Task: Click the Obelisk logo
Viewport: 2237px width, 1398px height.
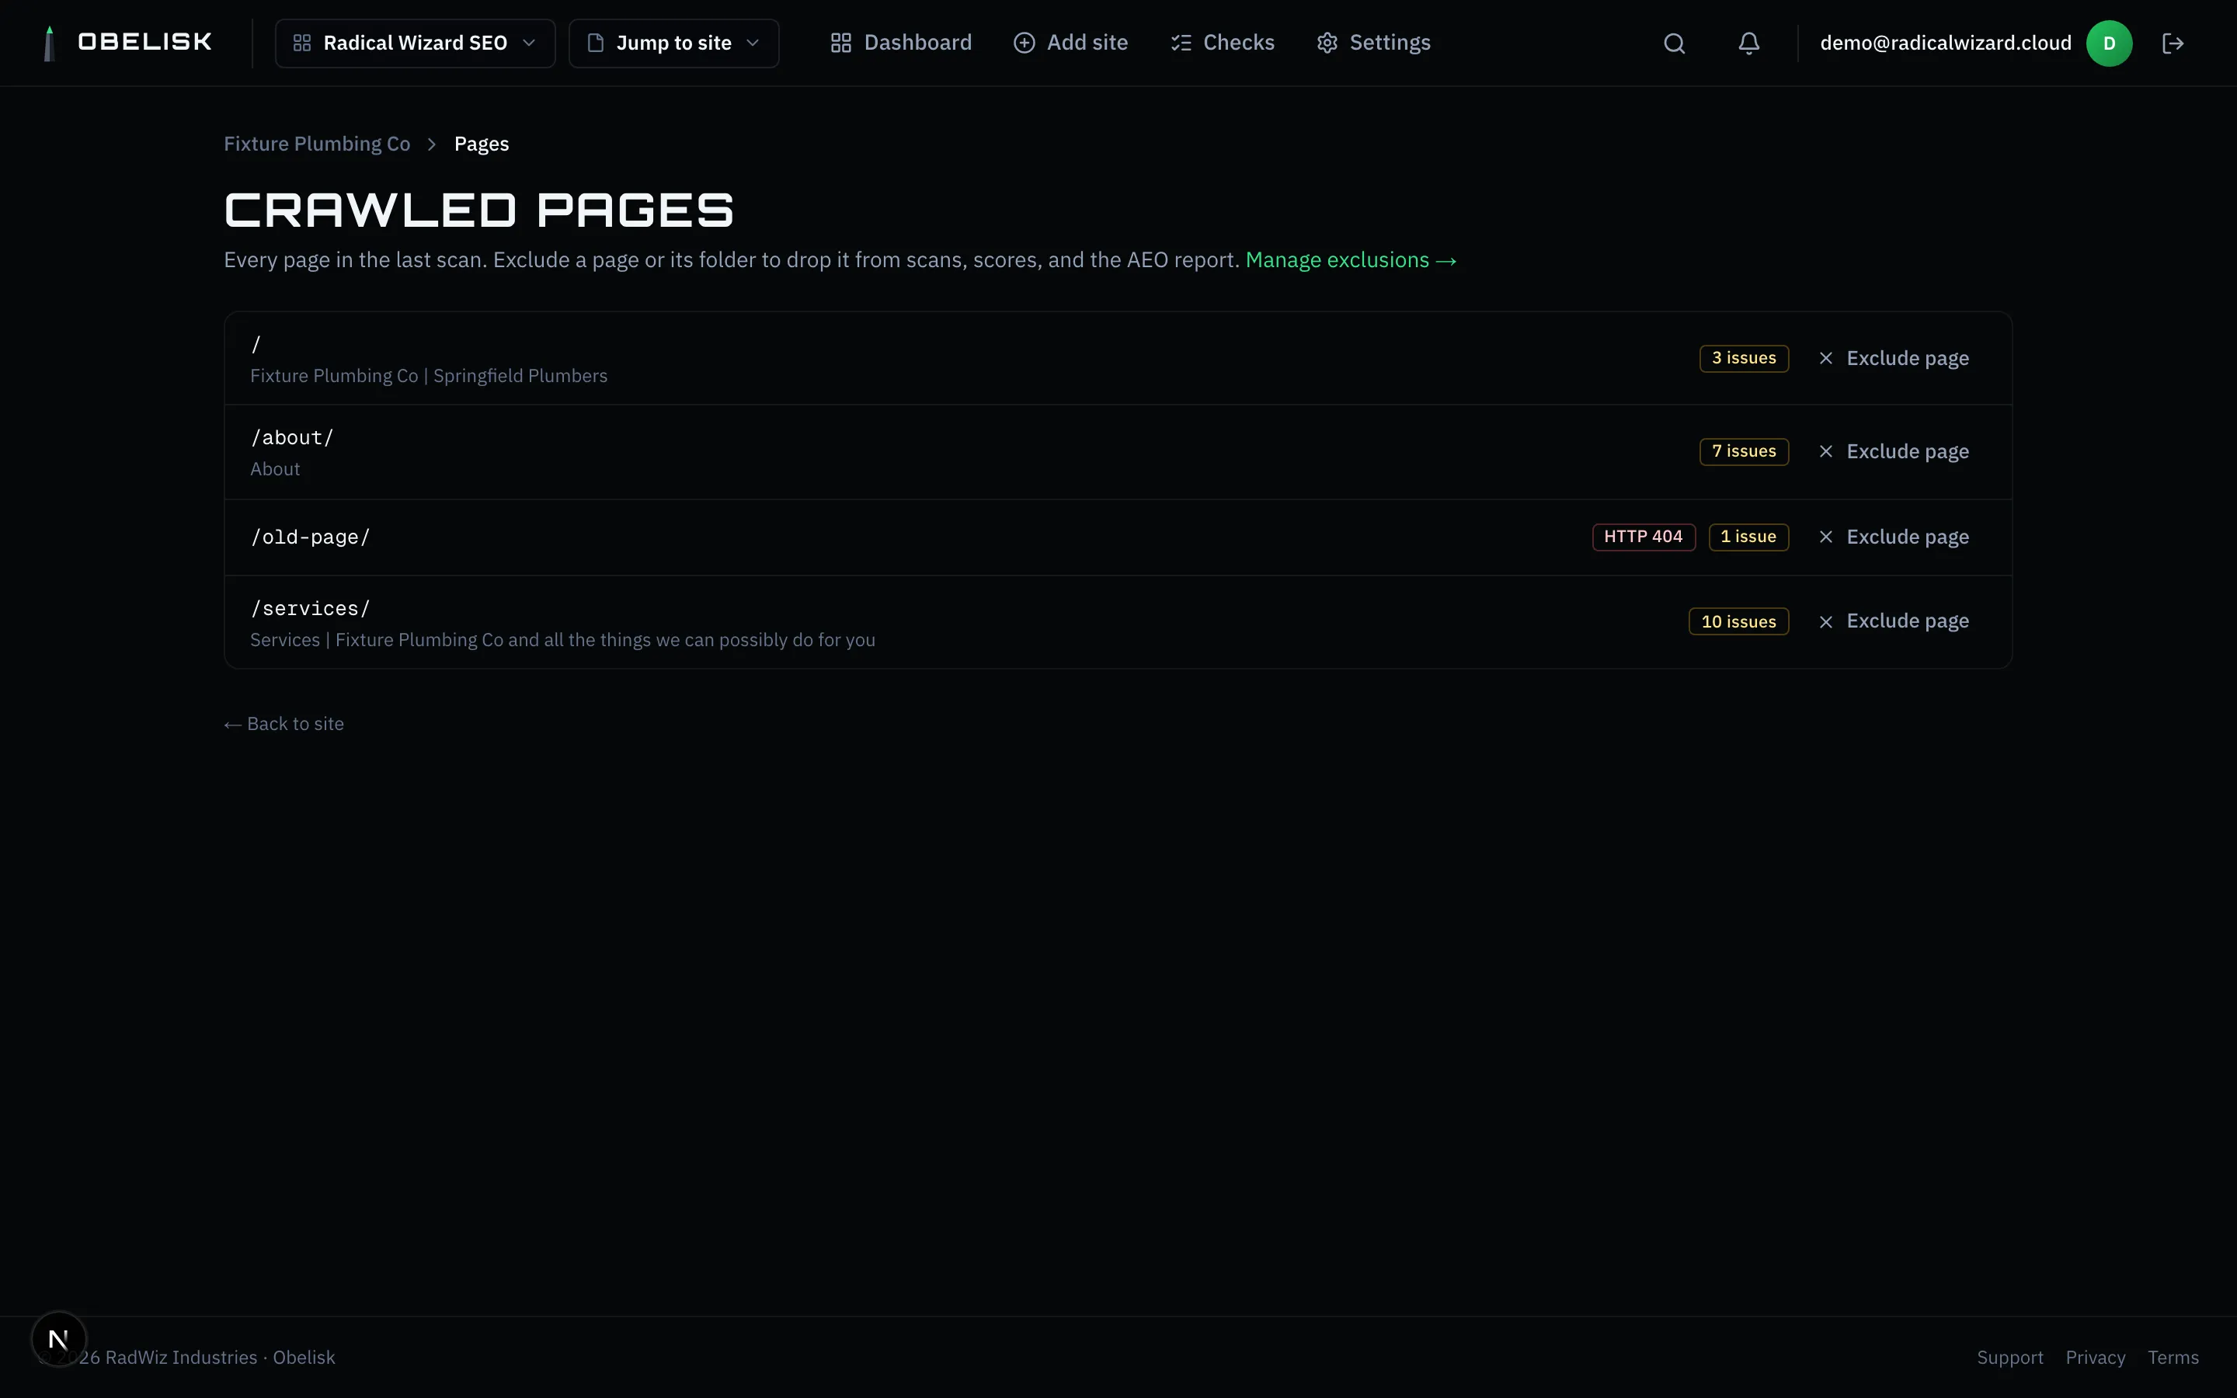Action: point(127,43)
